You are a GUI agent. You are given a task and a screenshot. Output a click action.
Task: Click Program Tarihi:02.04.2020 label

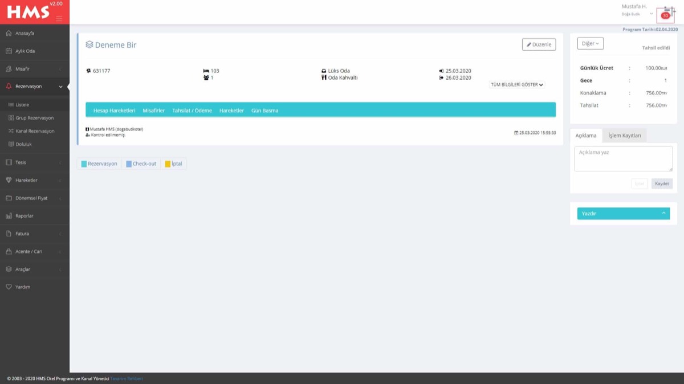point(650,29)
